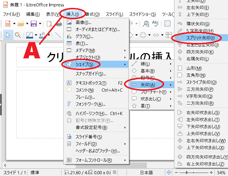The width and height of the screenshot is (228, 176).
Task: Expand the フィールド(D) submenu
Action: 96,144
